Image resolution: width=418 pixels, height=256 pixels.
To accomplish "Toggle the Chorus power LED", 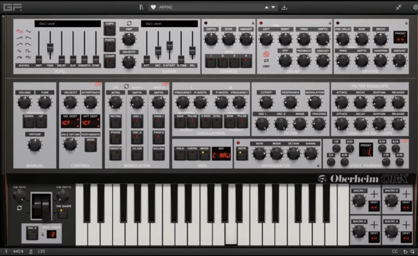I will (x=206, y=23).
